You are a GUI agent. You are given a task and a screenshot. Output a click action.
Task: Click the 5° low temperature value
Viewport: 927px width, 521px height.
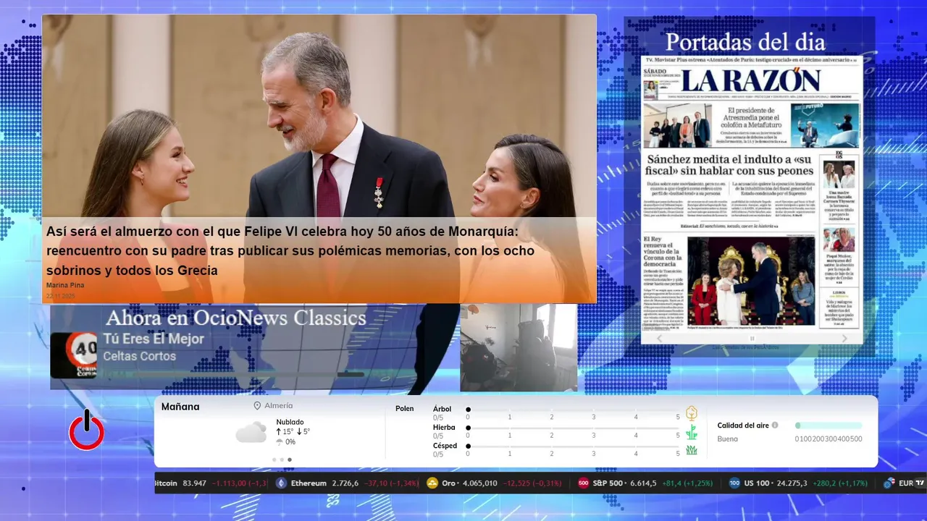[x=306, y=432]
